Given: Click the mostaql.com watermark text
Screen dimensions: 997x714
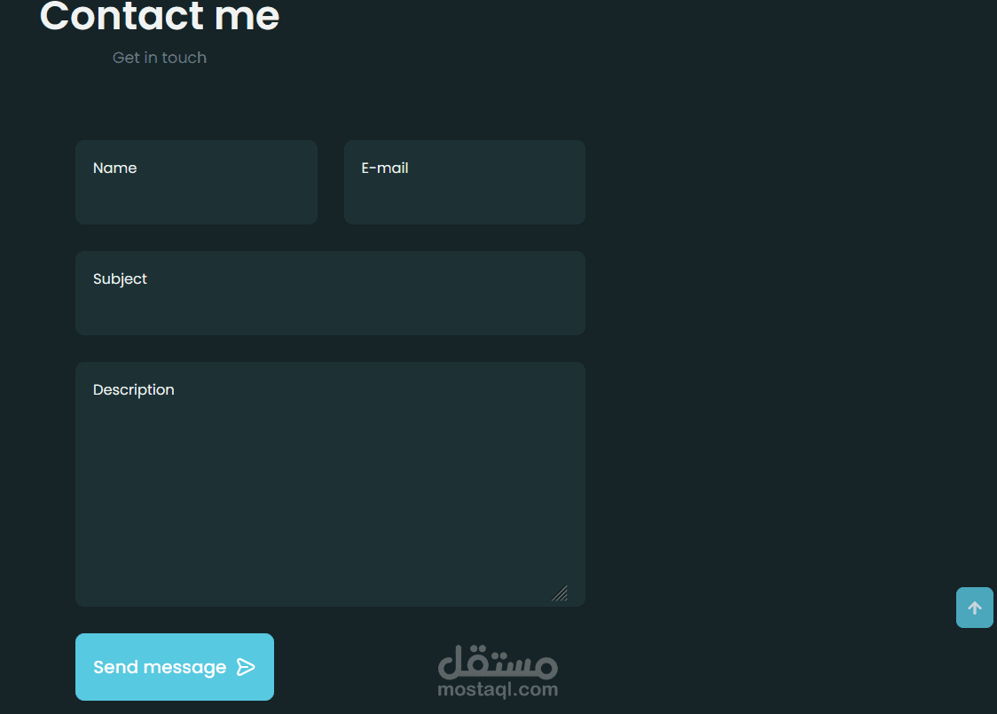Looking at the screenshot, I should (498, 689).
